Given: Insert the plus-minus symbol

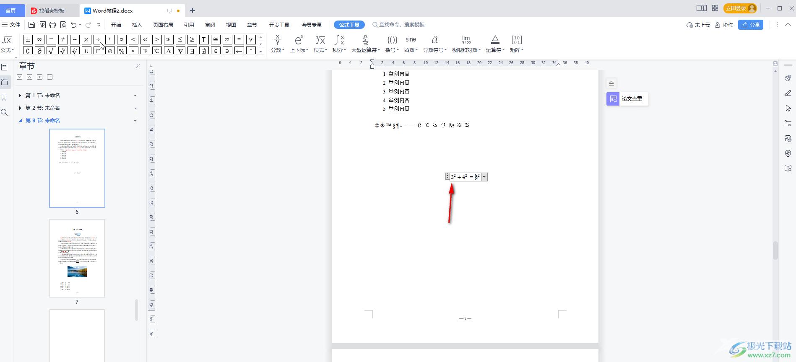Looking at the screenshot, I should click(28, 39).
